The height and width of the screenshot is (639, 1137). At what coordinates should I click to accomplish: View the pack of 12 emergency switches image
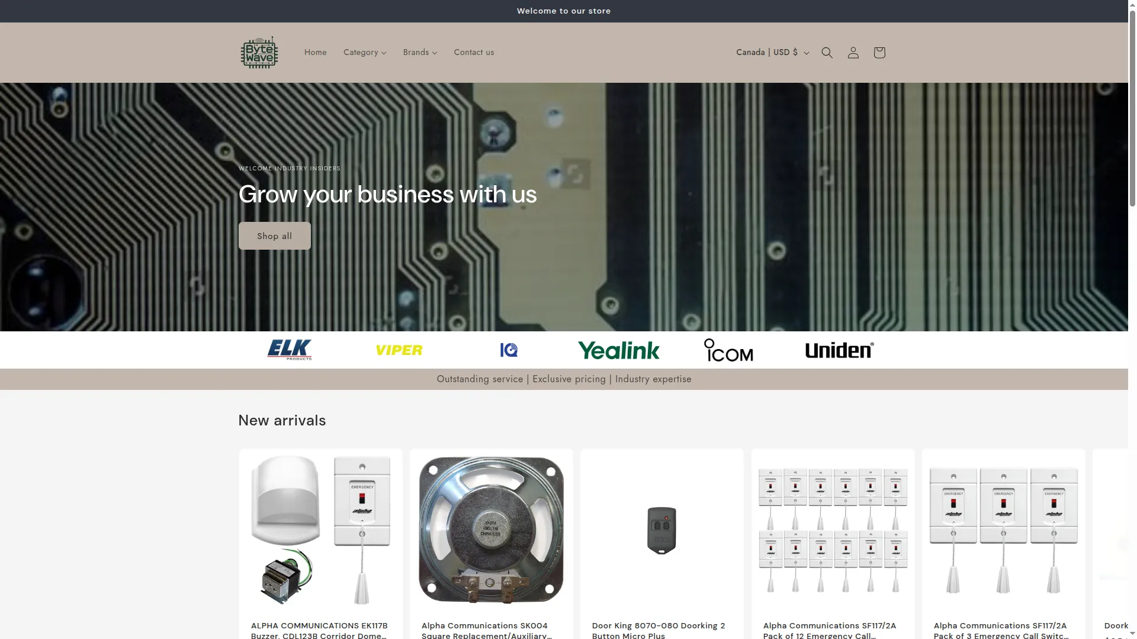pos(833,530)
